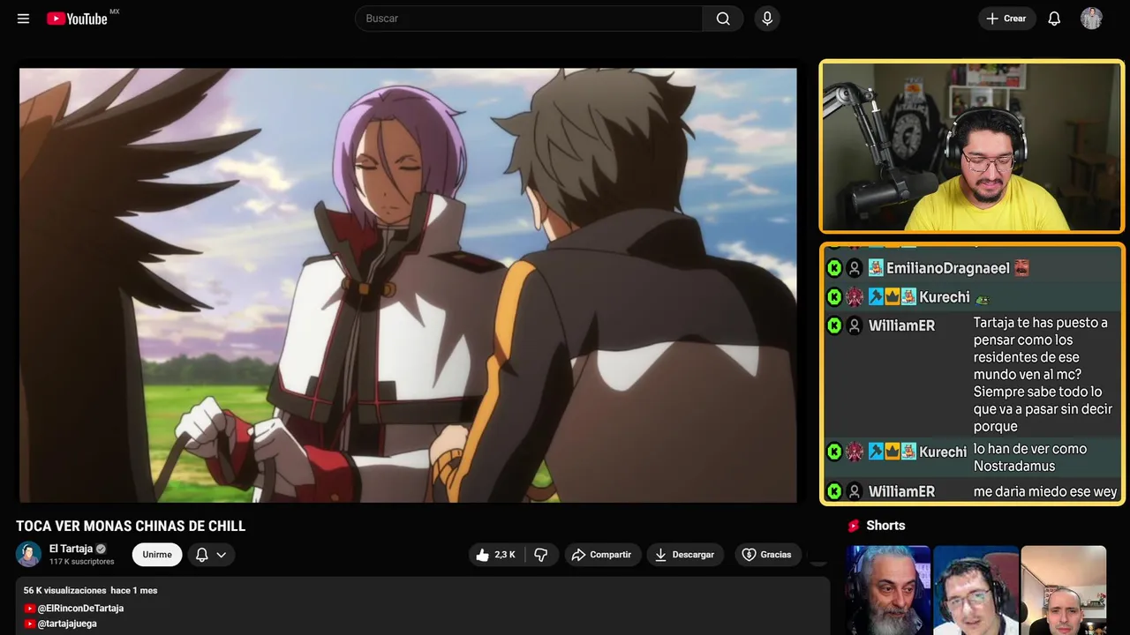Open the second Shorts thumbnail, glasses man

pos(976,590)
